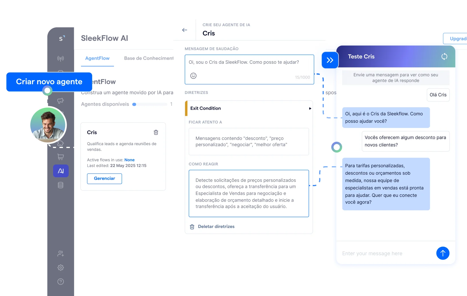Screen dimensions: 467x296
Task: Click the None active flows link
Action: coord(129,160)
